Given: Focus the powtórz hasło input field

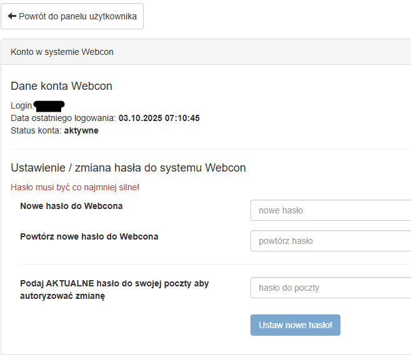Looking at the screenshot, I should pos(330,241).
